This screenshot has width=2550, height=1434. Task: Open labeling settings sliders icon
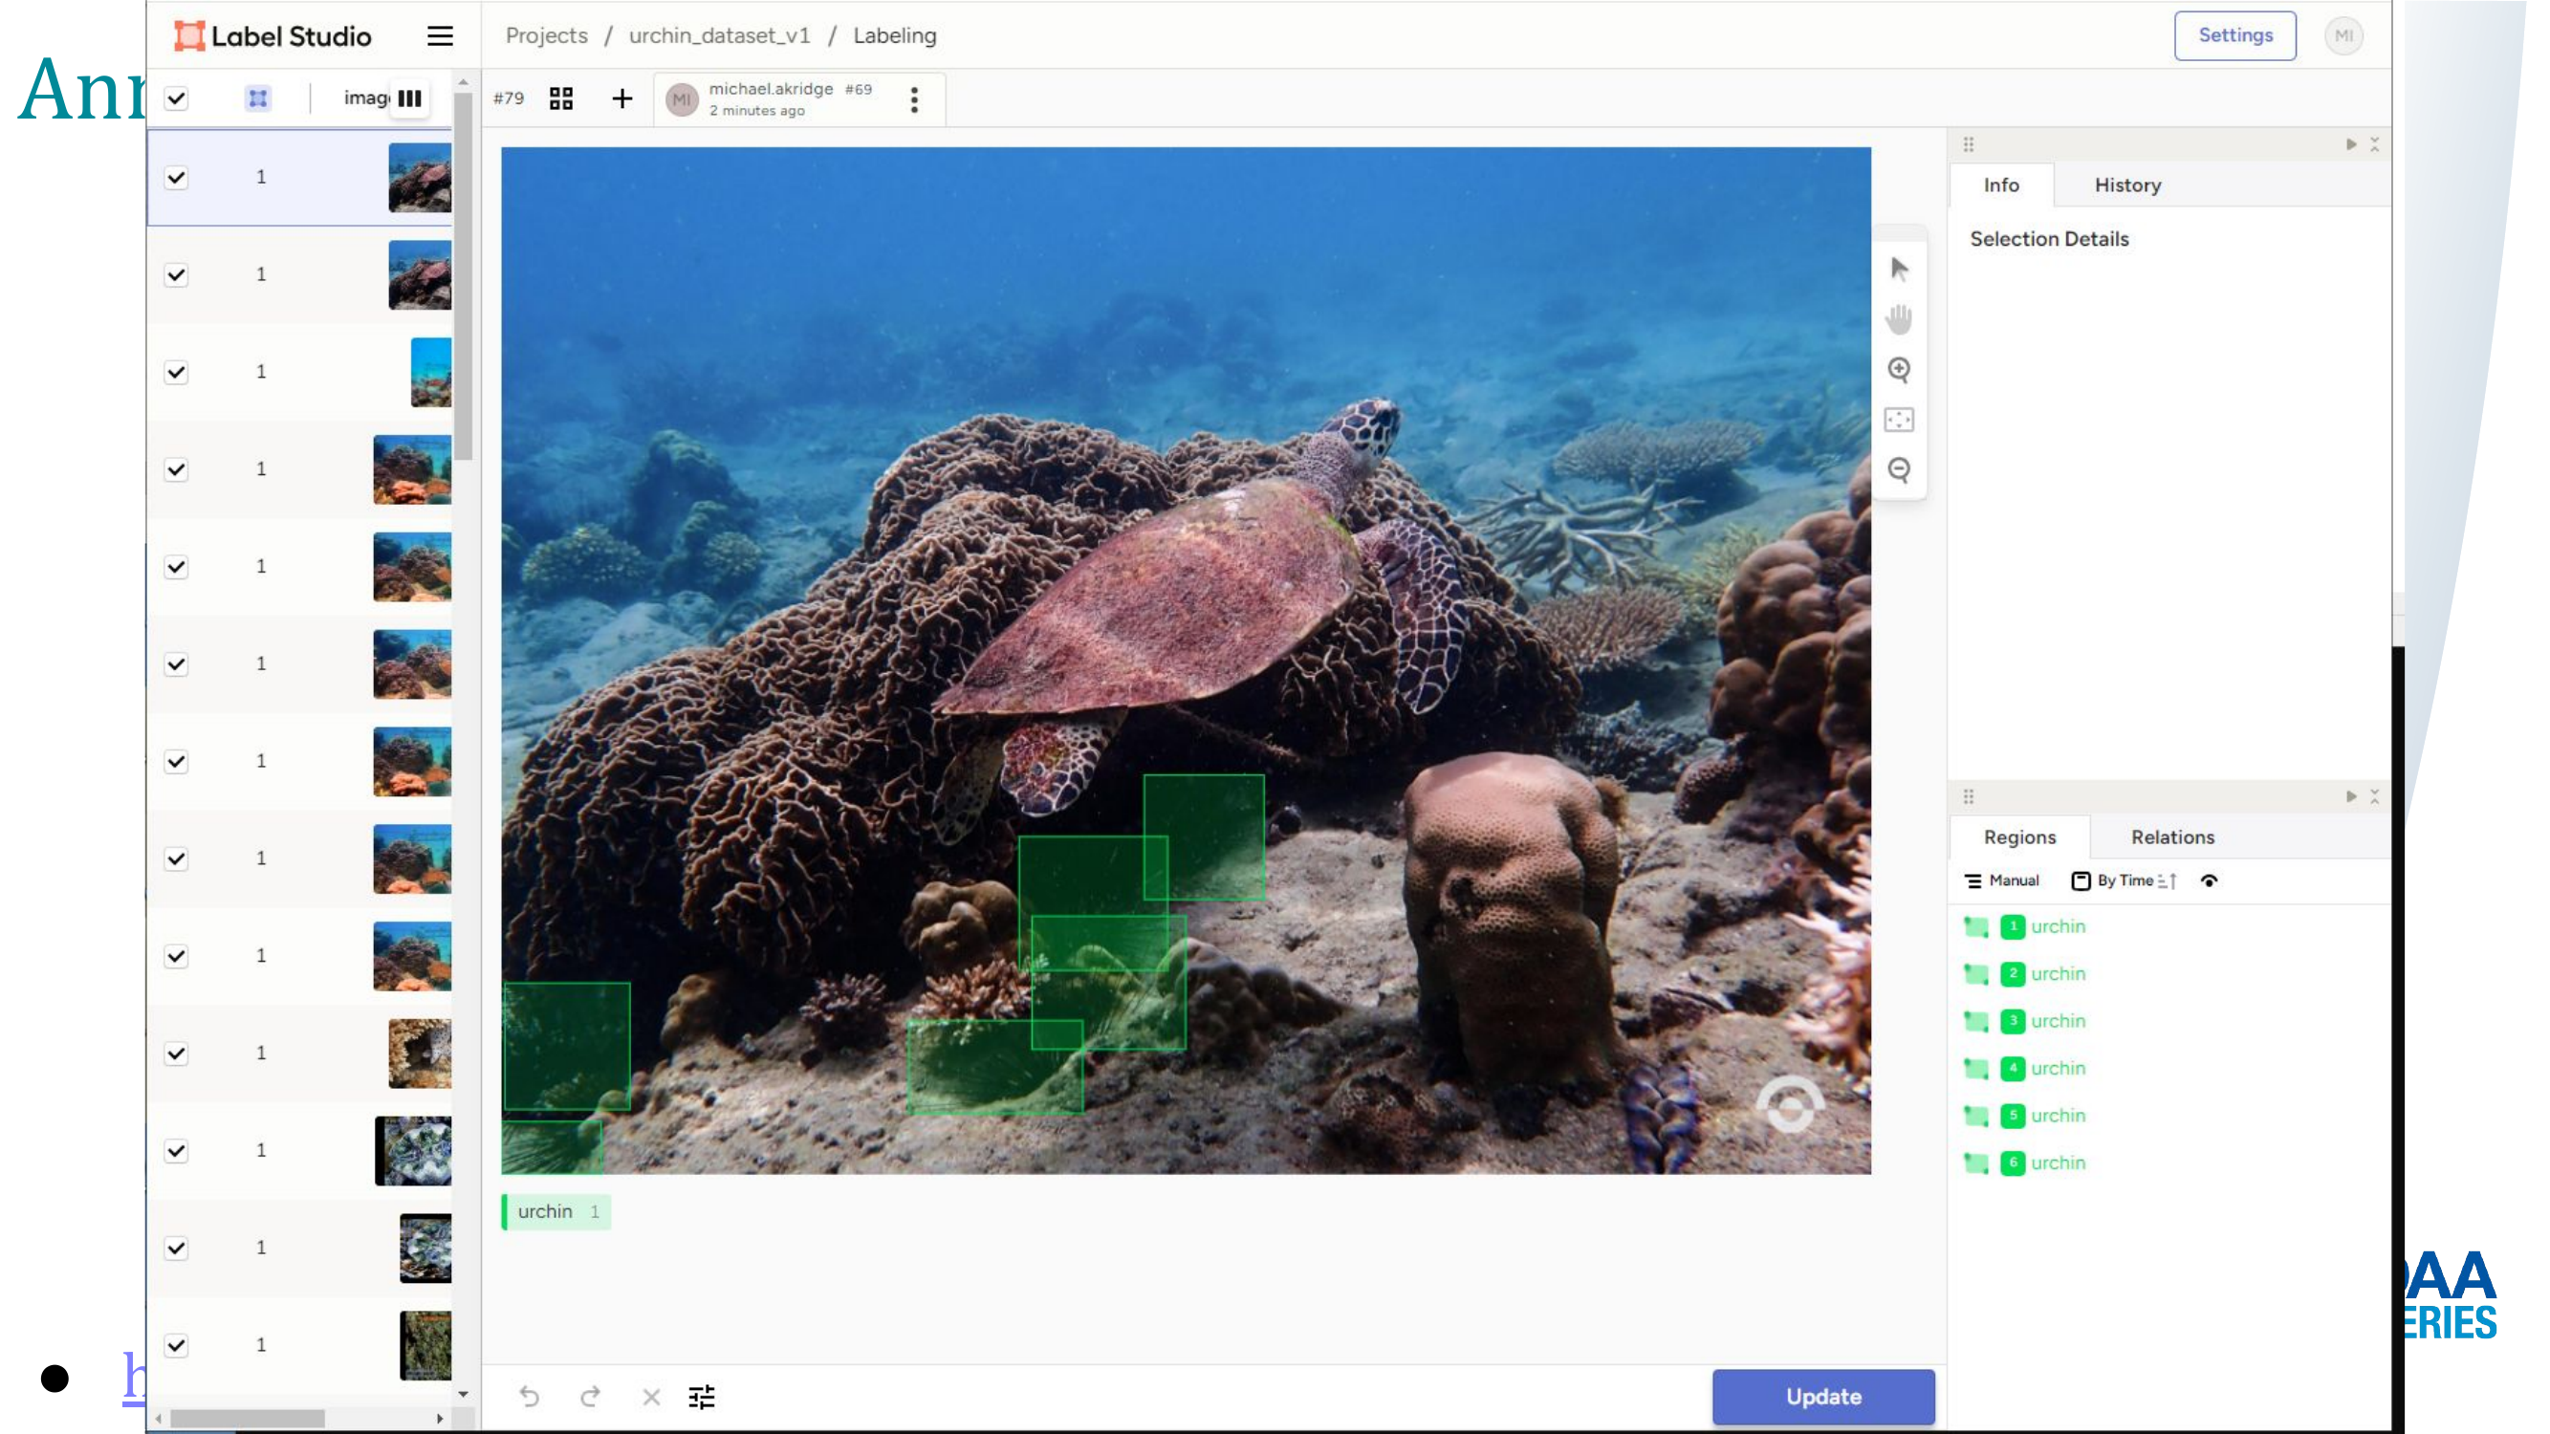point(701,1397)
